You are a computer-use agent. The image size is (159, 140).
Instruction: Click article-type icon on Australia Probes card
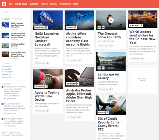(x=78, y=84)
